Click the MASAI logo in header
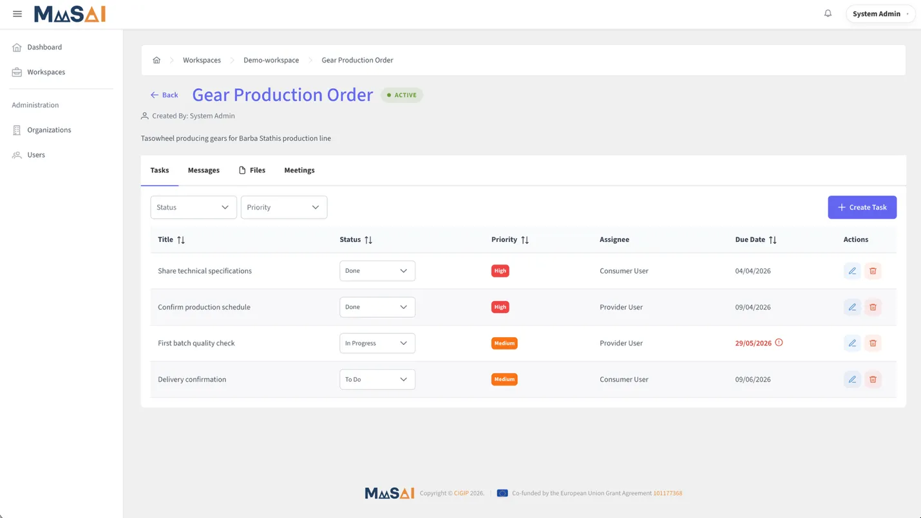 tap(70, 14)
